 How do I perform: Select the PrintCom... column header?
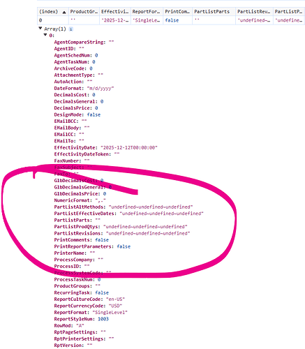click(177, 12)
